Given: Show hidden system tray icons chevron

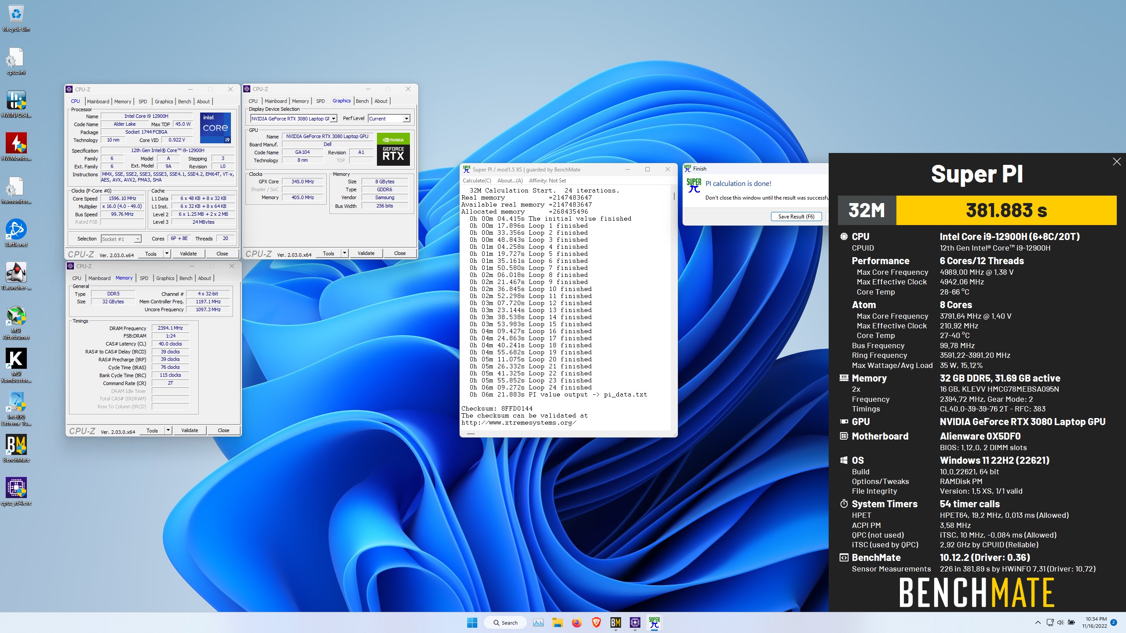Looking at the screenshot, I should pos(1038,622).
